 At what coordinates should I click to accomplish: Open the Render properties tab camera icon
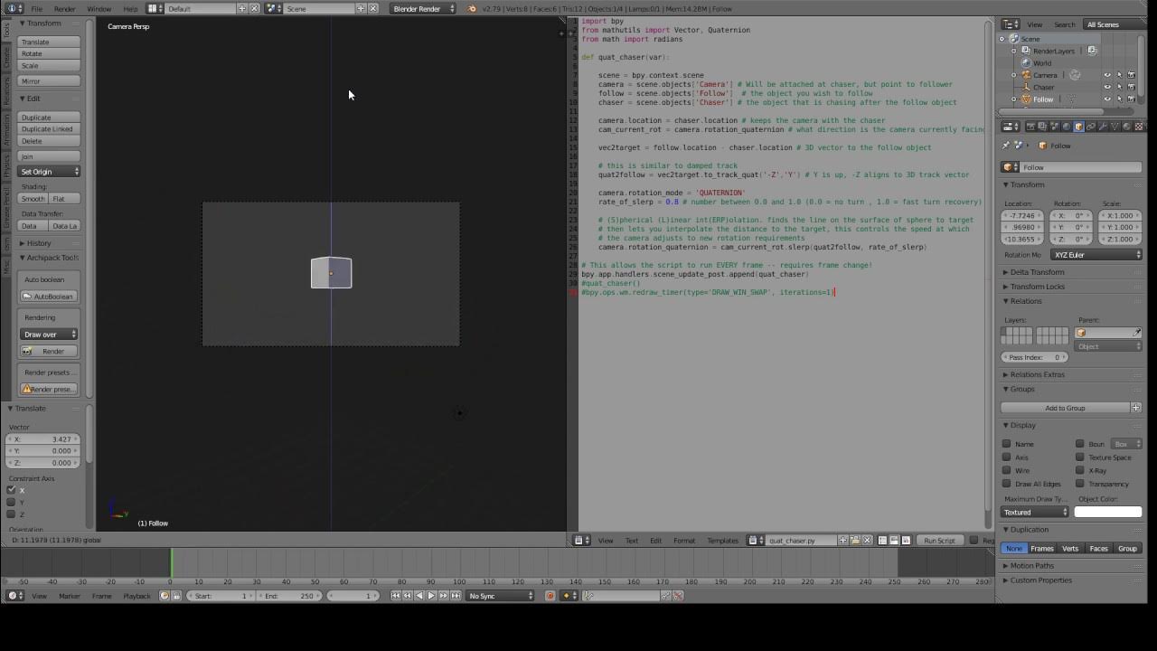click(x=1030, y=127)
